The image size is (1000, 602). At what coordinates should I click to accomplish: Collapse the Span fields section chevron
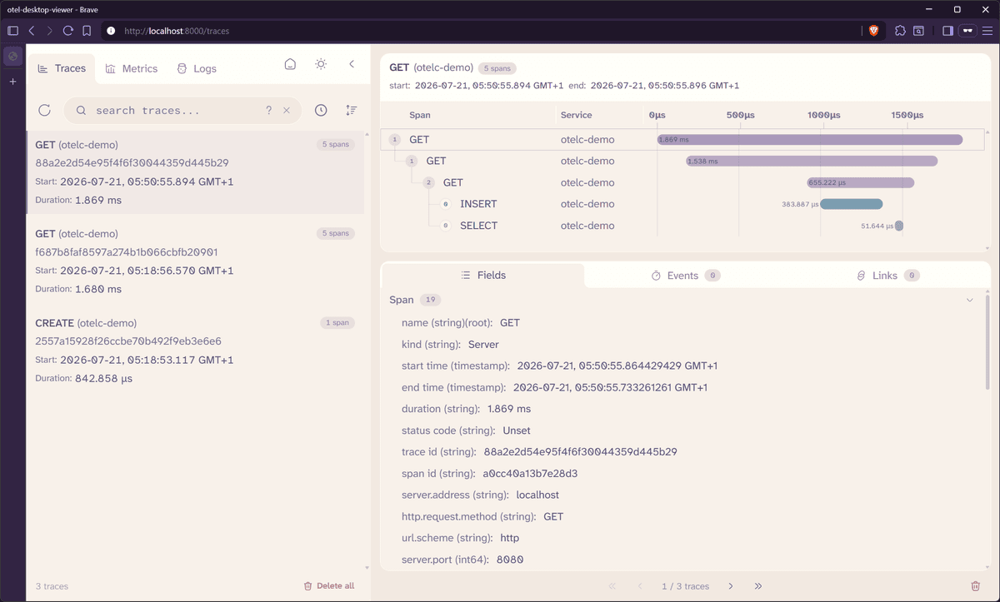click(x=969, y=300)
